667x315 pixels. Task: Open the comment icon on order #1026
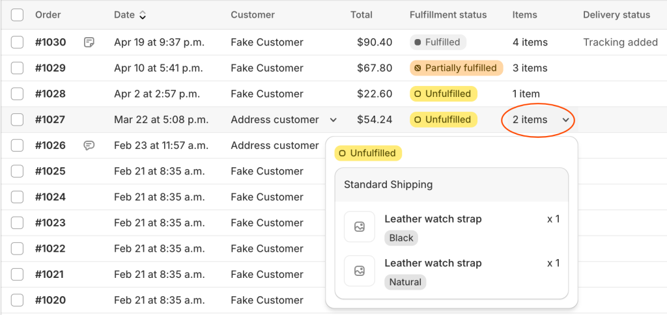89,146
